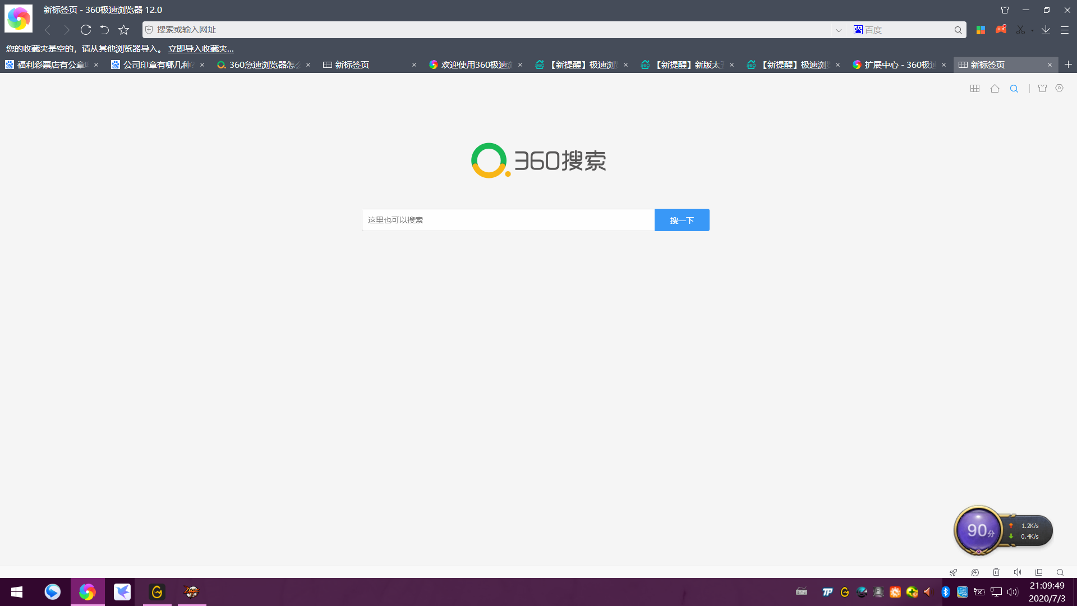This screenshot has width=1077, height=606.
Task: Click the battery power tray icon
Action: pyautogui.click(x=979, y=592)
